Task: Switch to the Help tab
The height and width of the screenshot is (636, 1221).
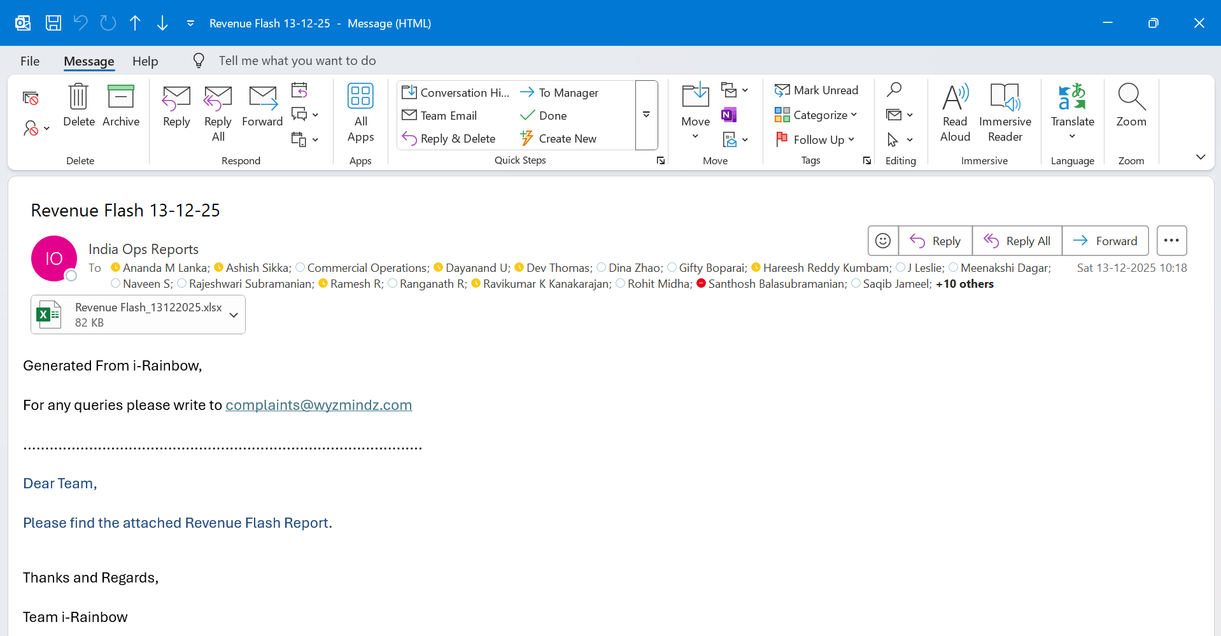Action: click(145, 61)
